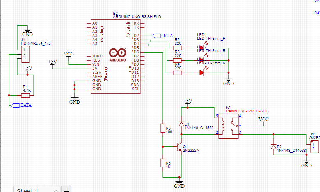
Task: Select the K1 relay coil symbol
Action: point(222,126)
